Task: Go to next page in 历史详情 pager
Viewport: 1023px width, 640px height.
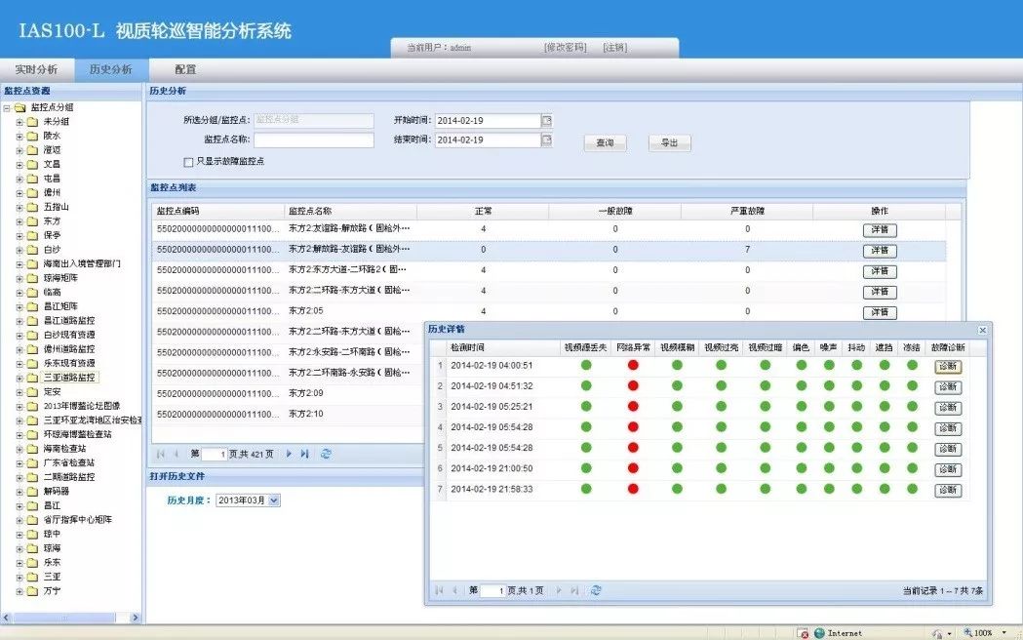Action: point(559,590)
